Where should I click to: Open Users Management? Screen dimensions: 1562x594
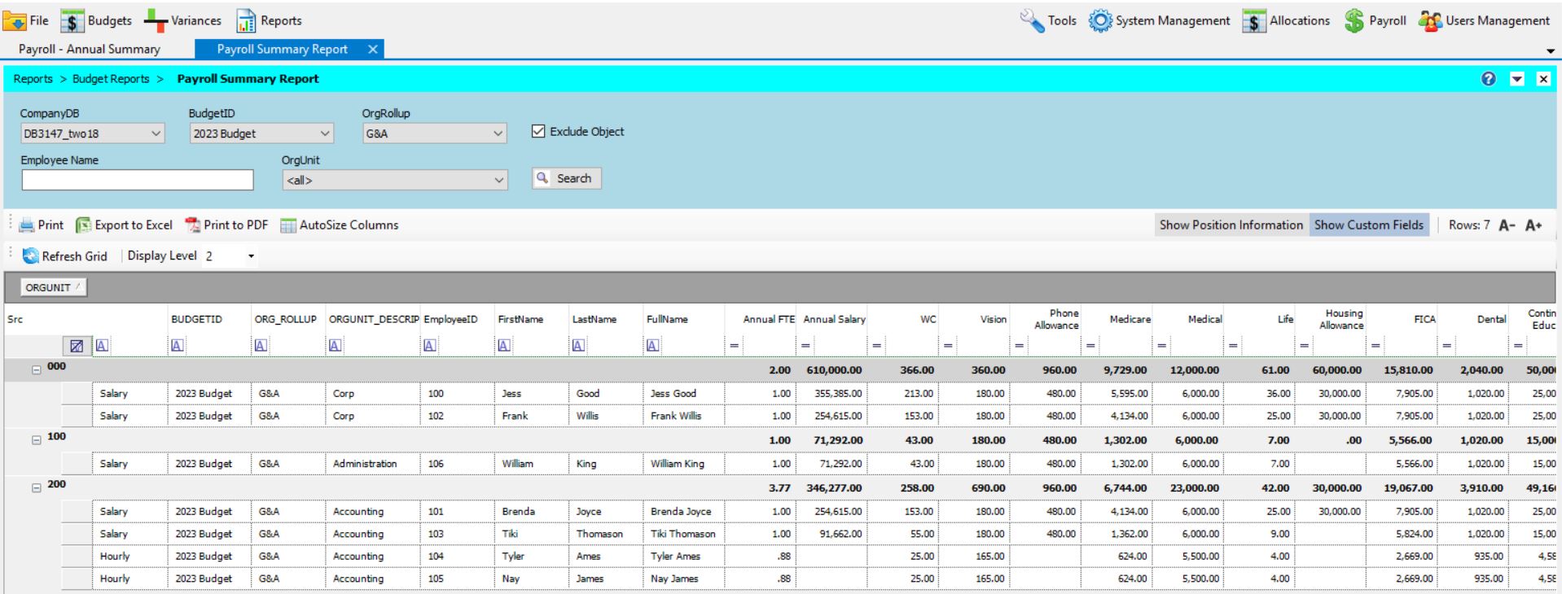[1484, 21]
